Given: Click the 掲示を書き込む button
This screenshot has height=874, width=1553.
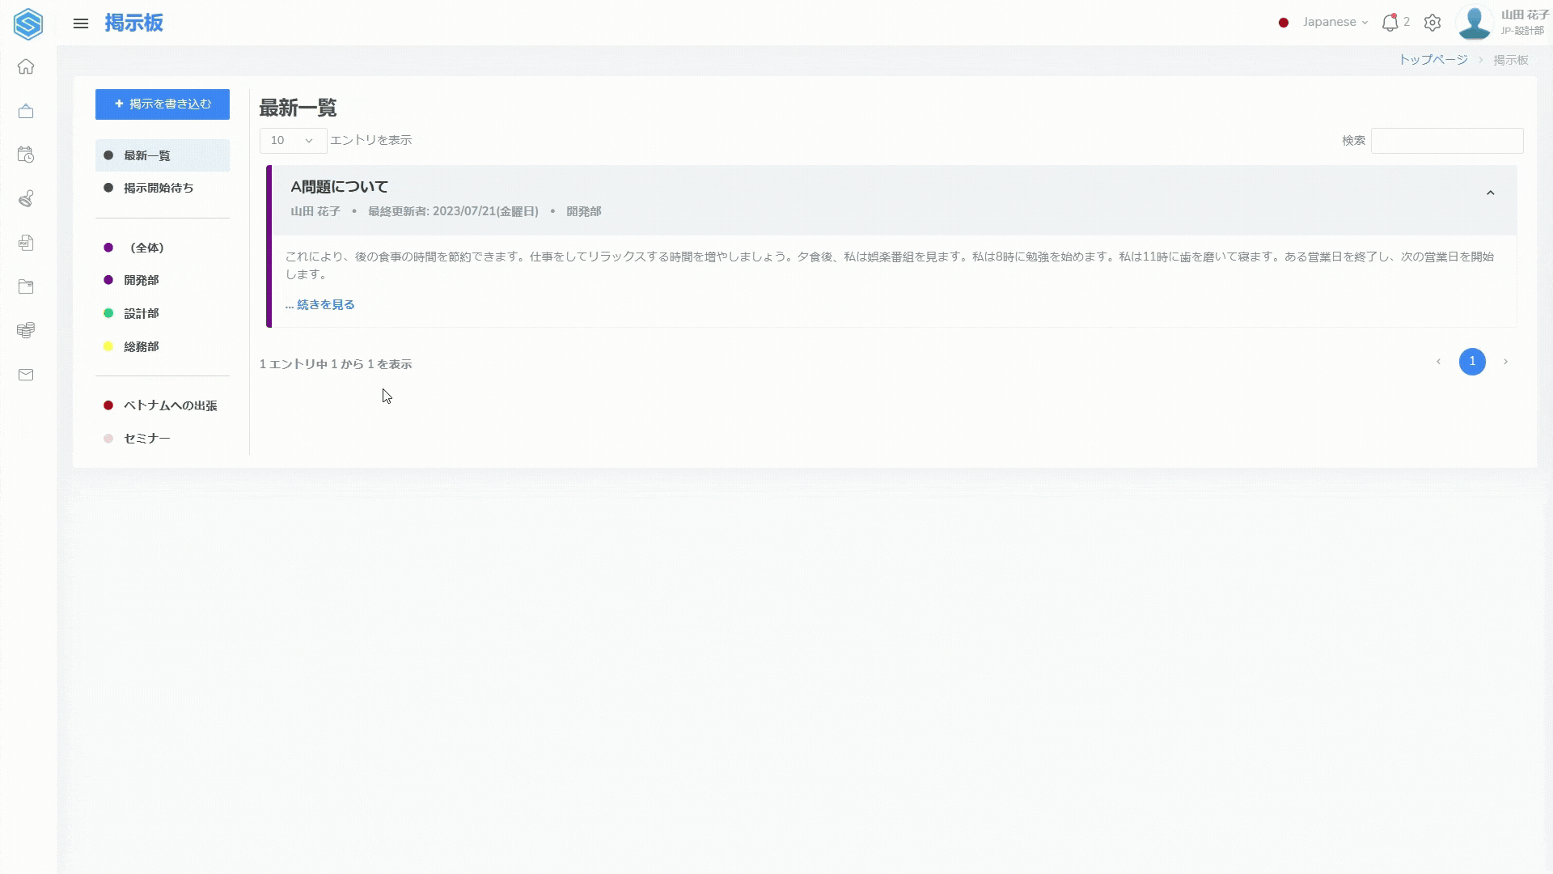Looking at the screenshot, I should 163,104.
